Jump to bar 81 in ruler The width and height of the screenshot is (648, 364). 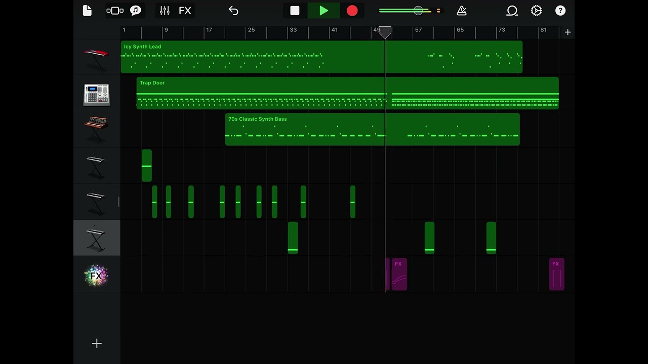[543, 30]
